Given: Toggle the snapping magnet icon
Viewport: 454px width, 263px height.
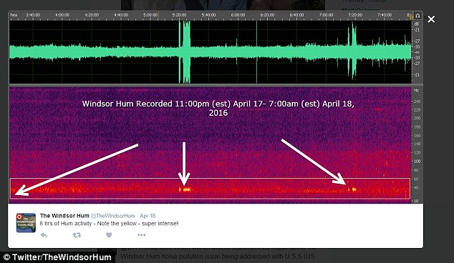Looking at the screenshot, I should coord(417,15).
